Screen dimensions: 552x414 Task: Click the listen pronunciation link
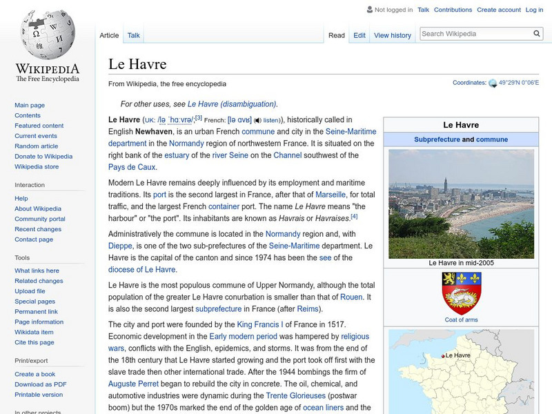tap(270, 120)
